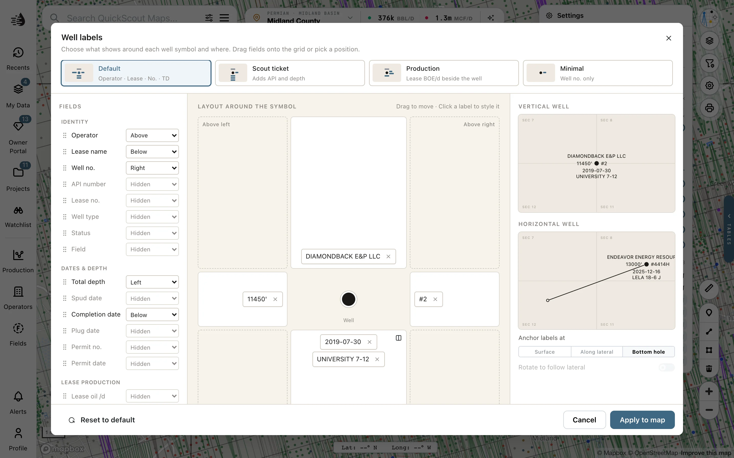This screenshot has width=734, height=458.
Task: Click the delete trash tool icon
Action: point(709,369)
